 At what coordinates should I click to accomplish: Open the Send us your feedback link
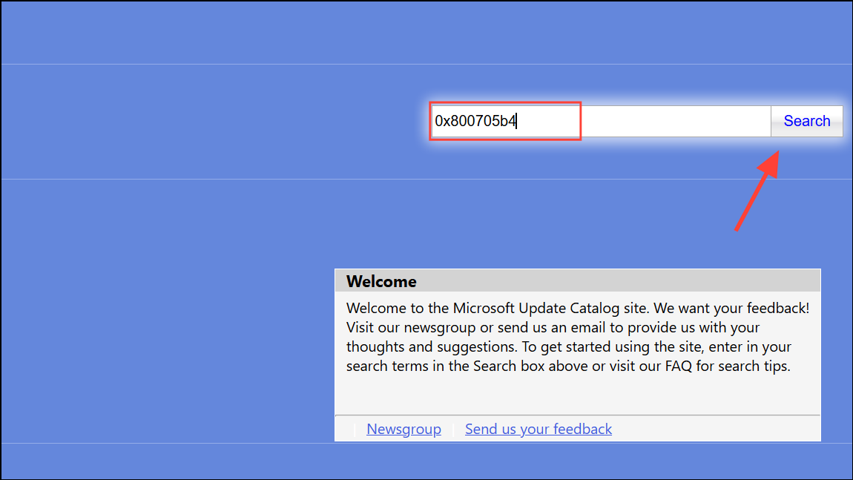[538, 429]
